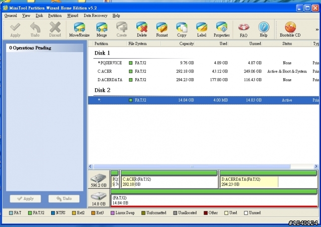The height and width of the screenshot is (227, 321).
Task: Select the D:ACERDATA(FAT32) block in disk map
Action: (268, 179)
